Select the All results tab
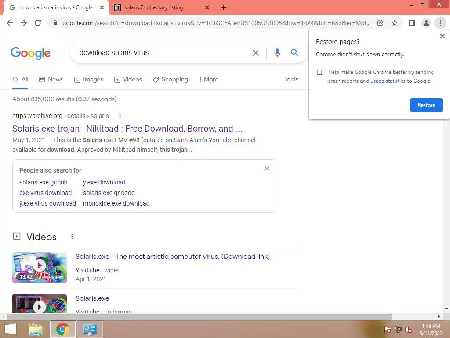 tap(20, 80)
